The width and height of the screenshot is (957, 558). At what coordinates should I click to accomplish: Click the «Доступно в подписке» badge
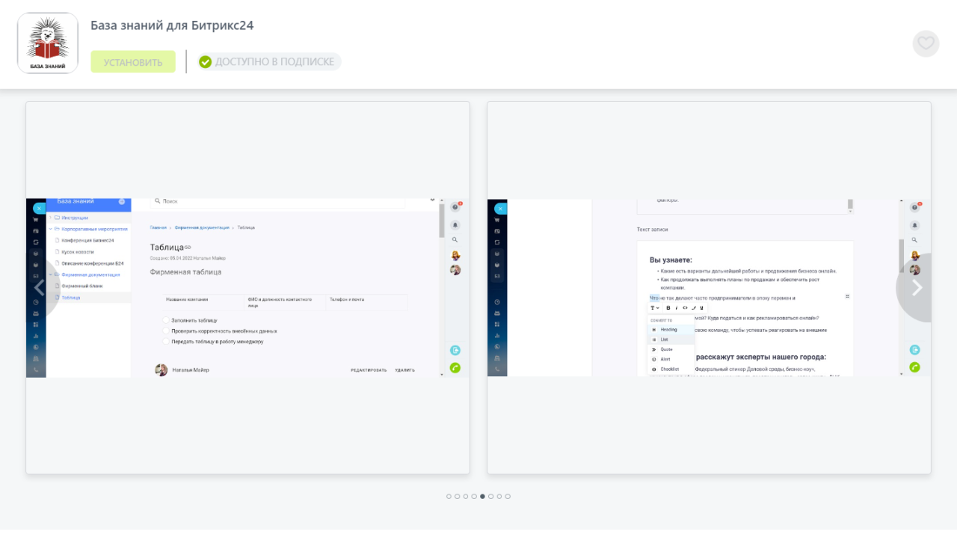pyautogui.click(x=269, y=62)
